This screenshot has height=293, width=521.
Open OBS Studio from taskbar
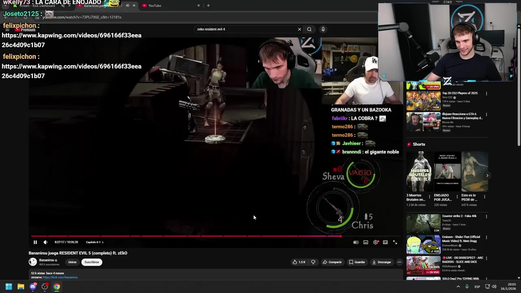pyautogui.click(x=45, y=286)
